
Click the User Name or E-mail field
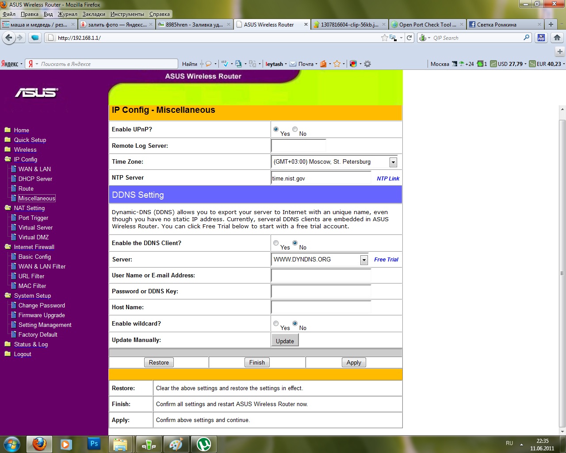coord(321,275)
